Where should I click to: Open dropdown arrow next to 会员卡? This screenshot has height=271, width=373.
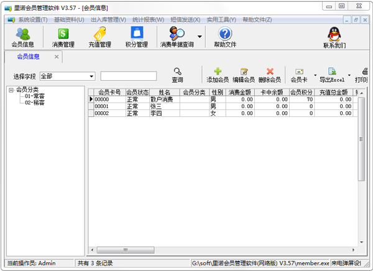click(315, 75)
